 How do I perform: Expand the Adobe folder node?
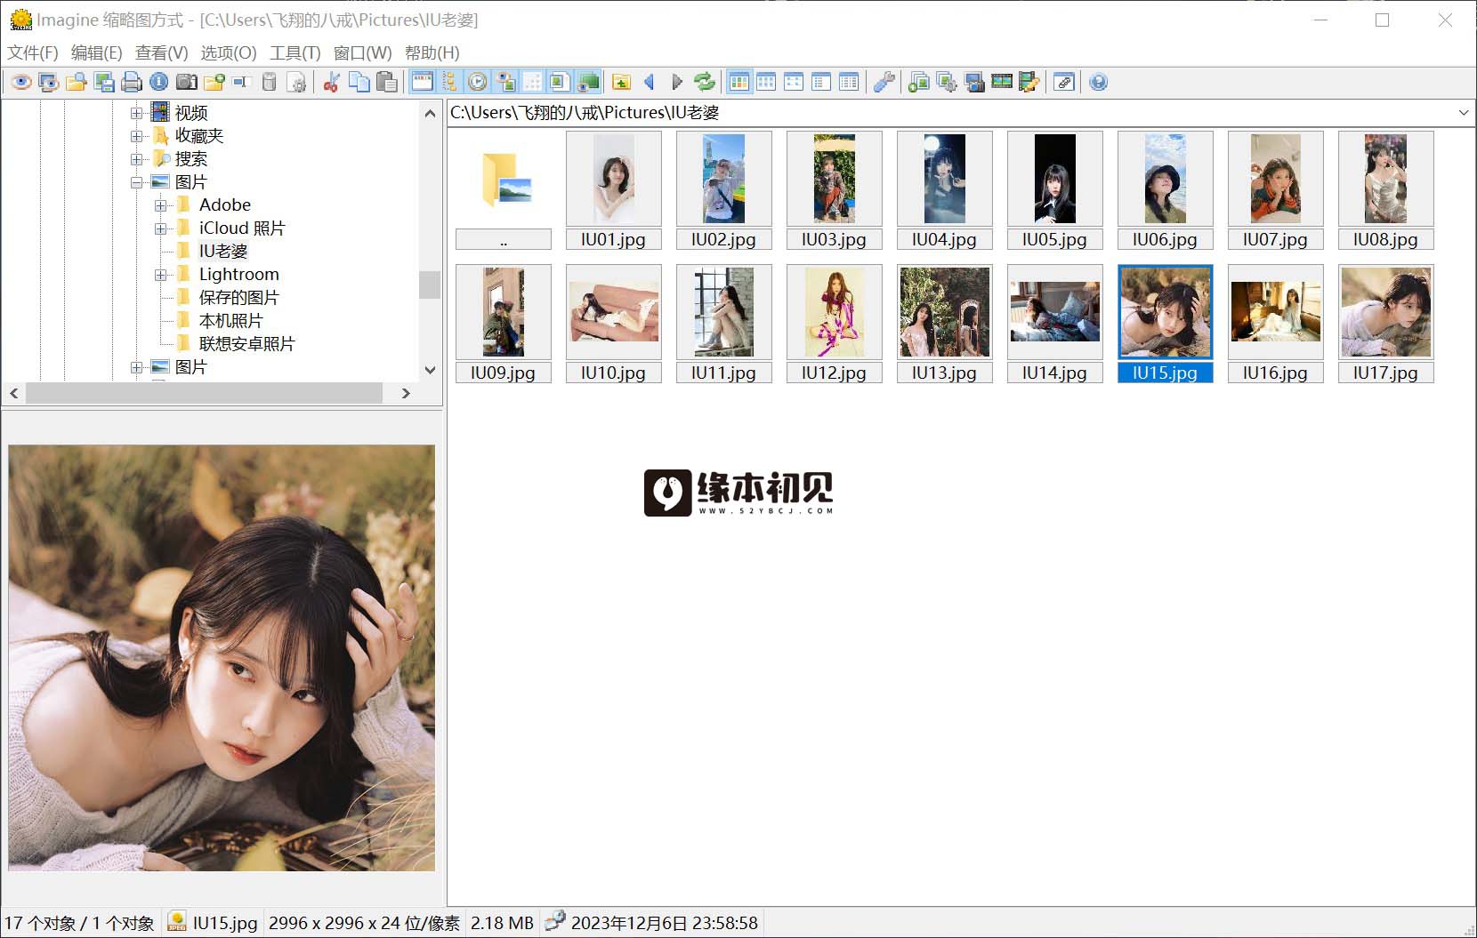[x=161, y=205]
